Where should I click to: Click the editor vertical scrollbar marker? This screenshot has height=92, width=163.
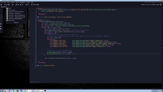[x=162, y=48]
